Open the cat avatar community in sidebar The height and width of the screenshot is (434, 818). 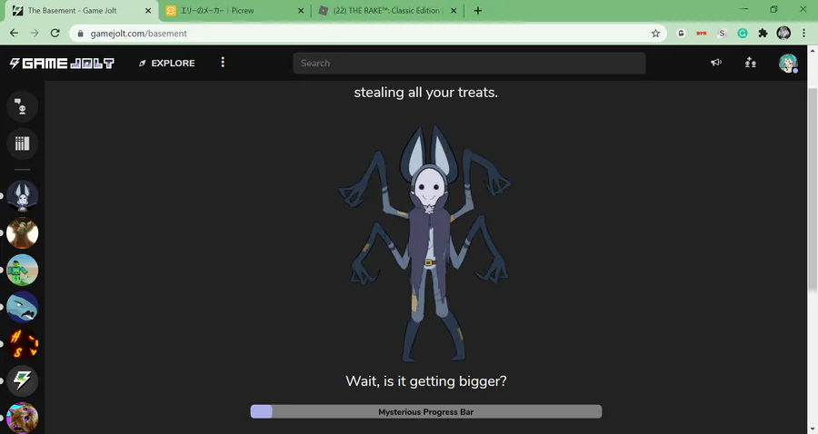[x=22, y=418]
